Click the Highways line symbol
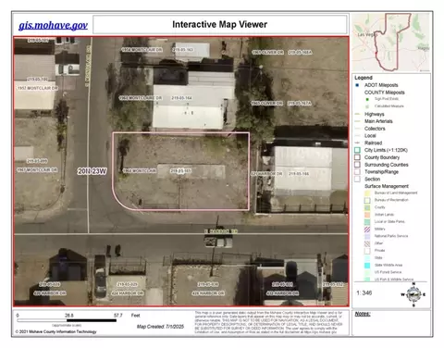The height and width of the screenshot is (348, 444). [357, 114]
